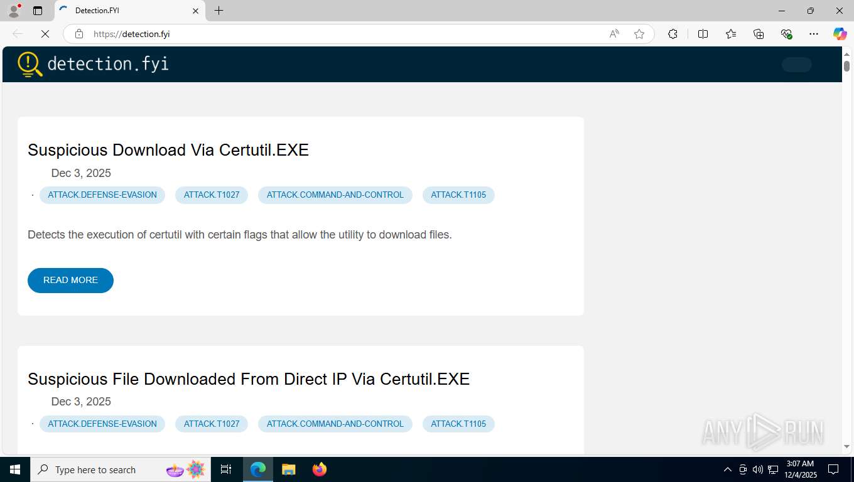Open the Meet Now tray icon
The height and width of the screenshot is (482, 854).
743,469
